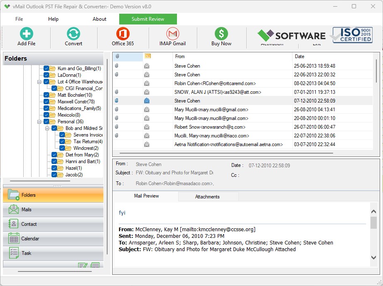Collapse the Personal (36) folder tree

point(39,122)
